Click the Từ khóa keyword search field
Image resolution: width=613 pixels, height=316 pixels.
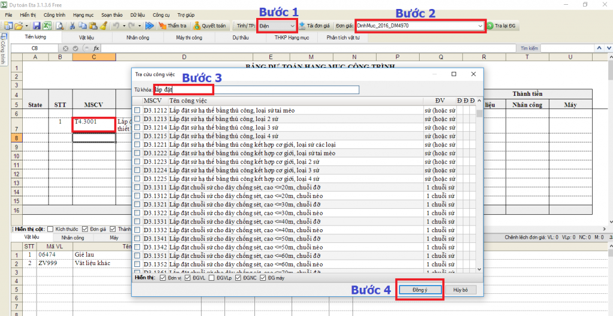click(x=256, y=90)
